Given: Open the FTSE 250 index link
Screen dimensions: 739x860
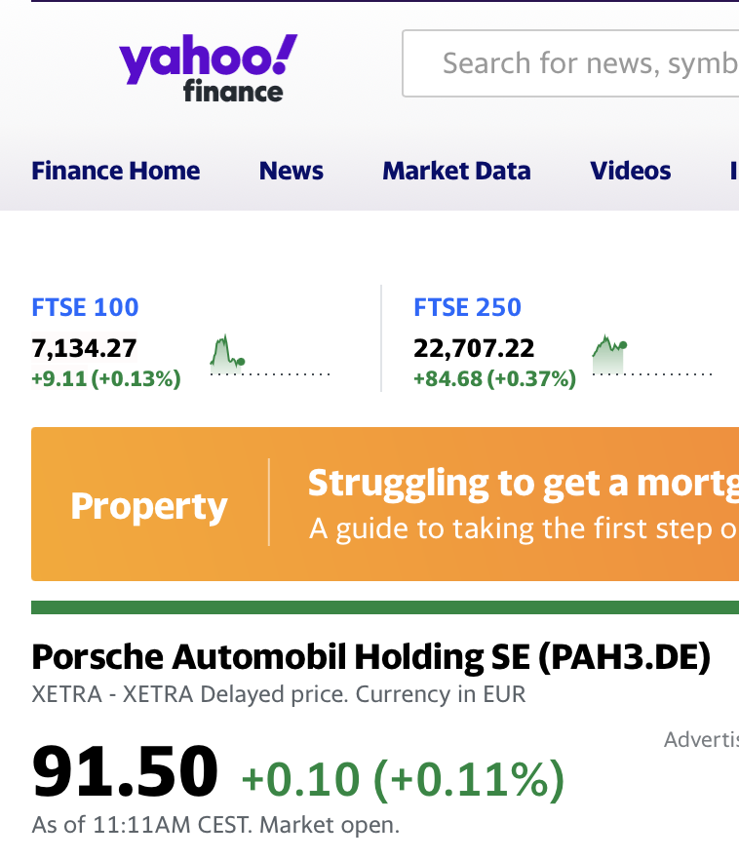Looking at the screenshot, I should (467, 306).
